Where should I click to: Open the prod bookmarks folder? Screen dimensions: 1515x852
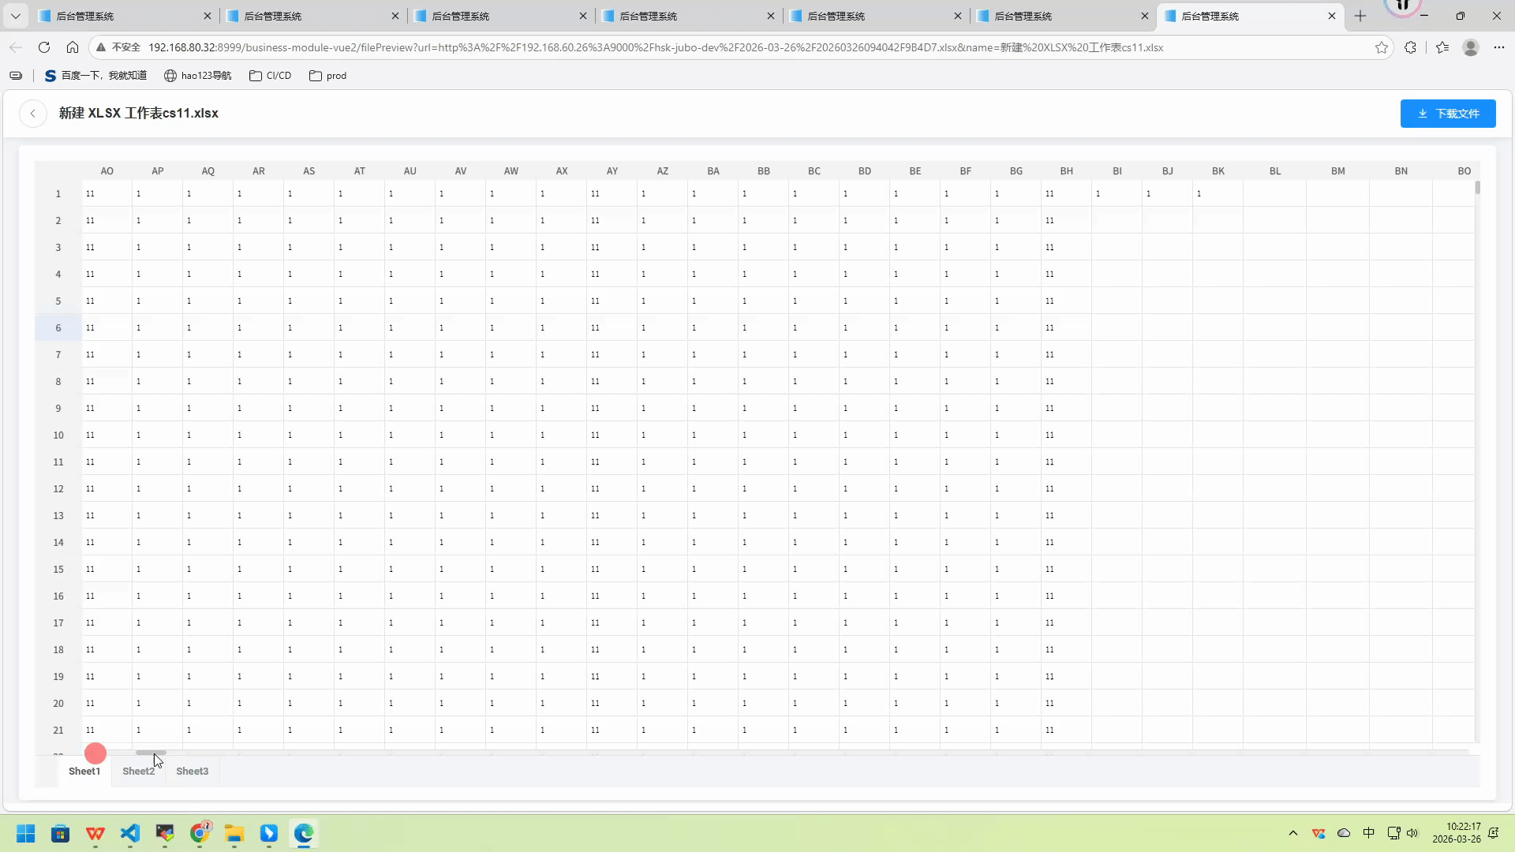tap(328, 76)
